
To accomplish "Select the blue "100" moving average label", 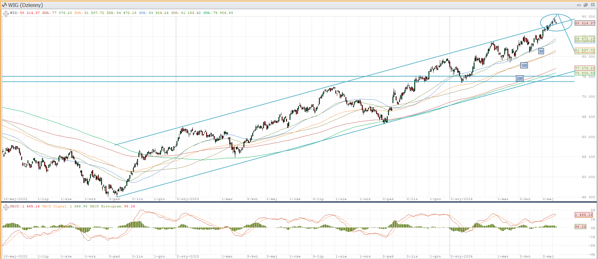I will pyautogui.click(x=524, y=66).
